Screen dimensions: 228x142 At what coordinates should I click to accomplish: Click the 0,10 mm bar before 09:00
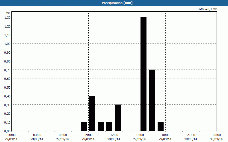(84, 126)
